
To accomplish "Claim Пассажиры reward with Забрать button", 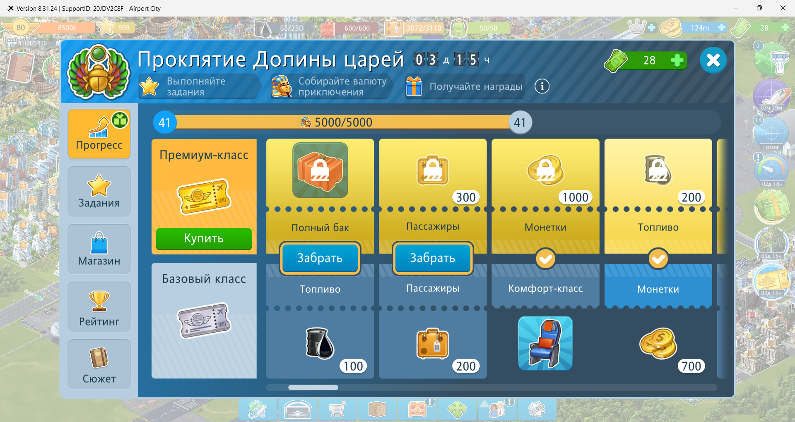I will point(433,258).
